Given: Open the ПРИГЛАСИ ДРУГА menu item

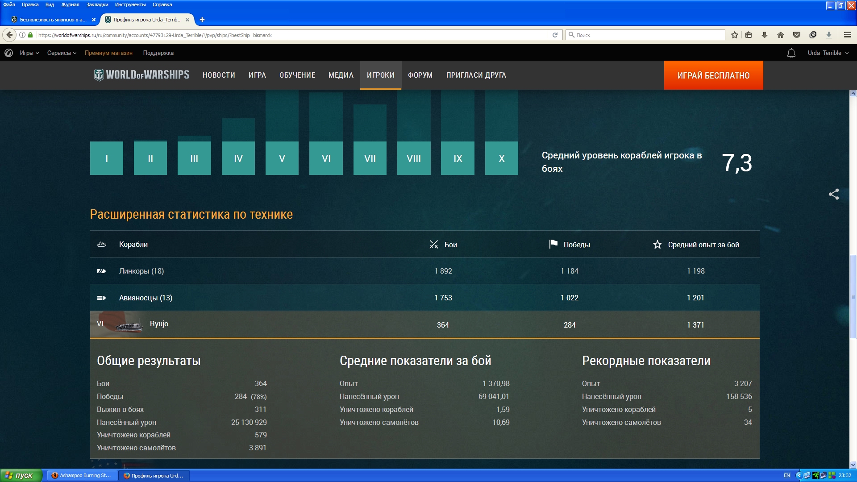Looking at the screenshot, I should point(476,75).
